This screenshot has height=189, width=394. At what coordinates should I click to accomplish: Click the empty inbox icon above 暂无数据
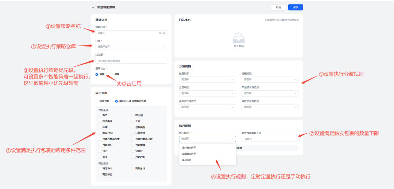tap(239, 38)
